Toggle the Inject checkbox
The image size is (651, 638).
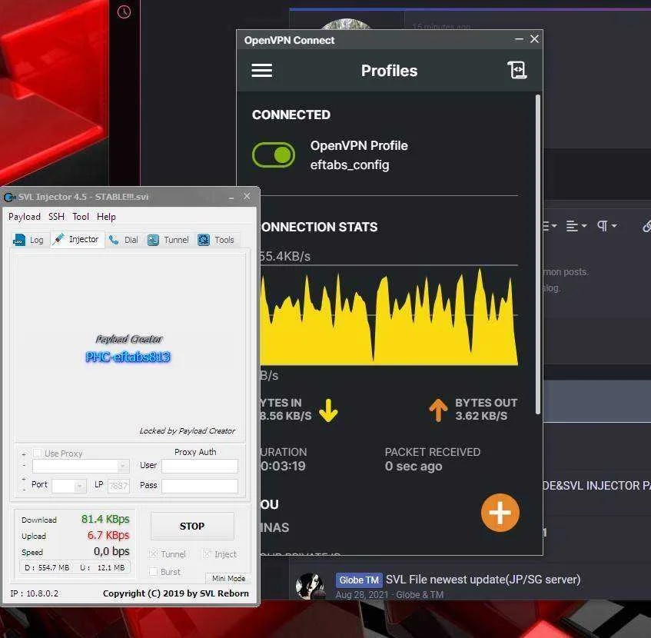207,554
